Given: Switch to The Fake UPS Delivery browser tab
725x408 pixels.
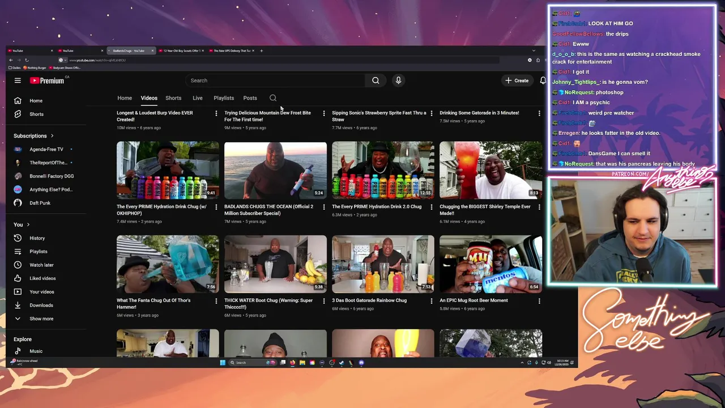Looking at the screenshot, I should (232, 50).
